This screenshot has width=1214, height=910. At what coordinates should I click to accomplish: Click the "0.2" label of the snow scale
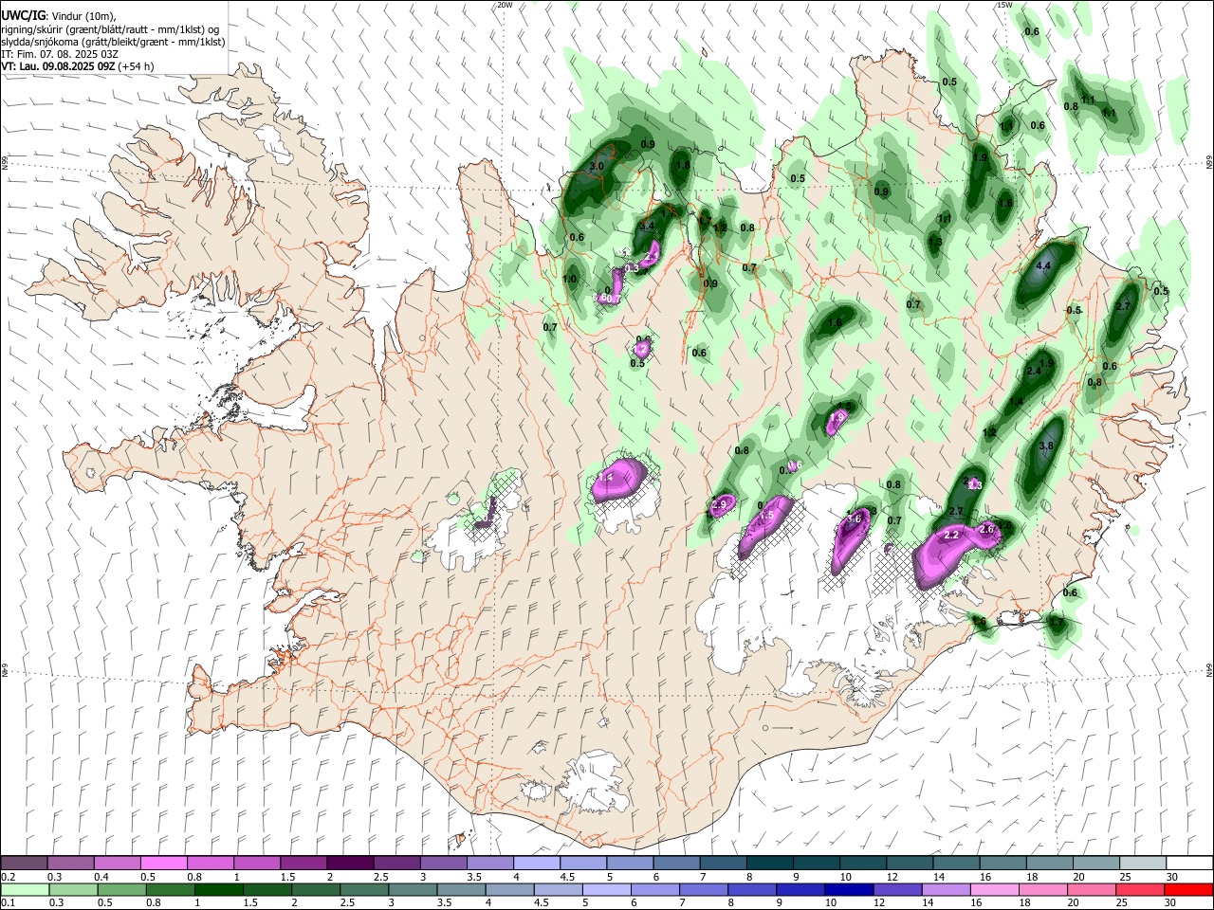(x=8, y=877)
